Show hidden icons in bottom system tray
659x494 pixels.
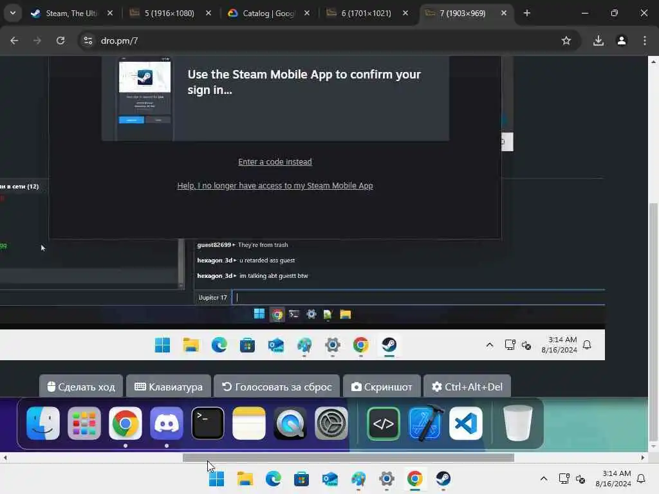click(x=543, y=479)
